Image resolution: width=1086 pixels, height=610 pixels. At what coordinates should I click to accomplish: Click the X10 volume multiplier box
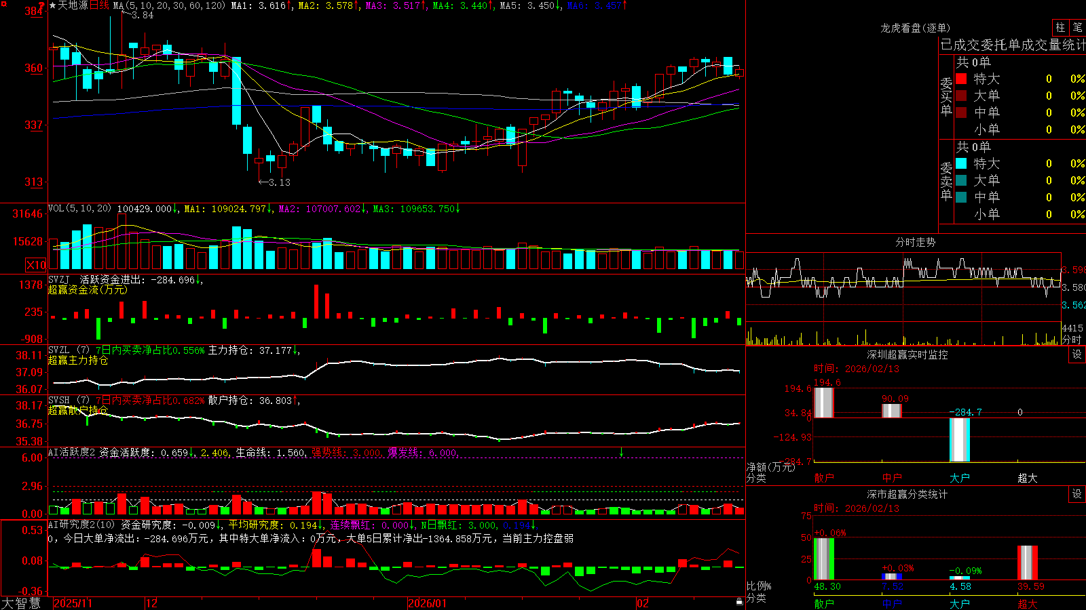(36, 265)
